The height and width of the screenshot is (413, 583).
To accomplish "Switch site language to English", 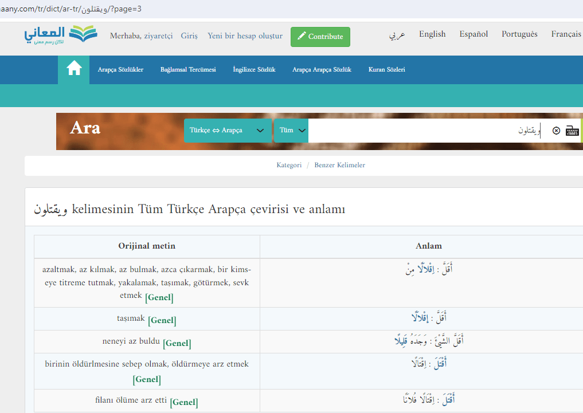I will click(432, 34).
